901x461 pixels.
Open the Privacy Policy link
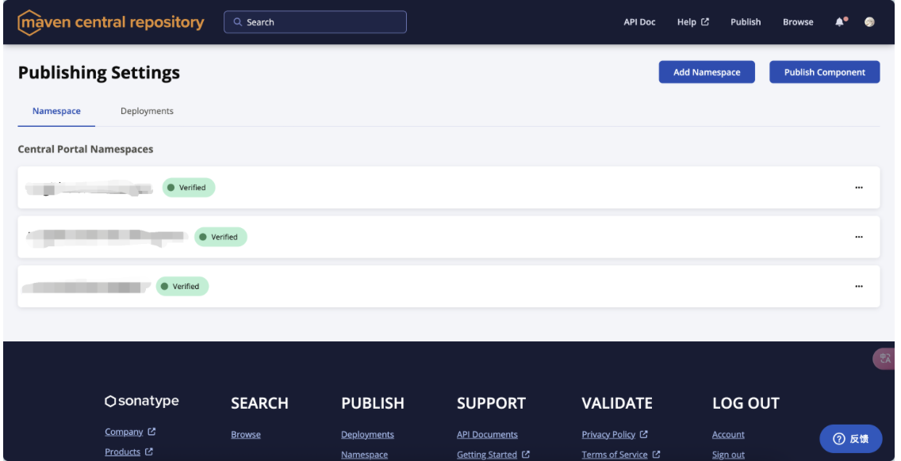[x=608, y=435]
